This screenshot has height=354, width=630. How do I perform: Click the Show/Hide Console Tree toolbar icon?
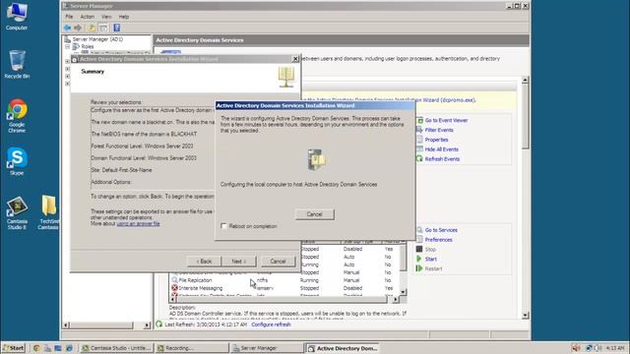coord(103,28)
